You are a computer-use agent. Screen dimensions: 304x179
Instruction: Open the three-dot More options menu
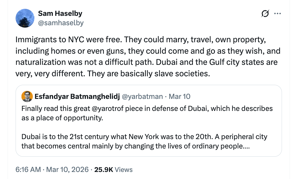pos(277,13)
